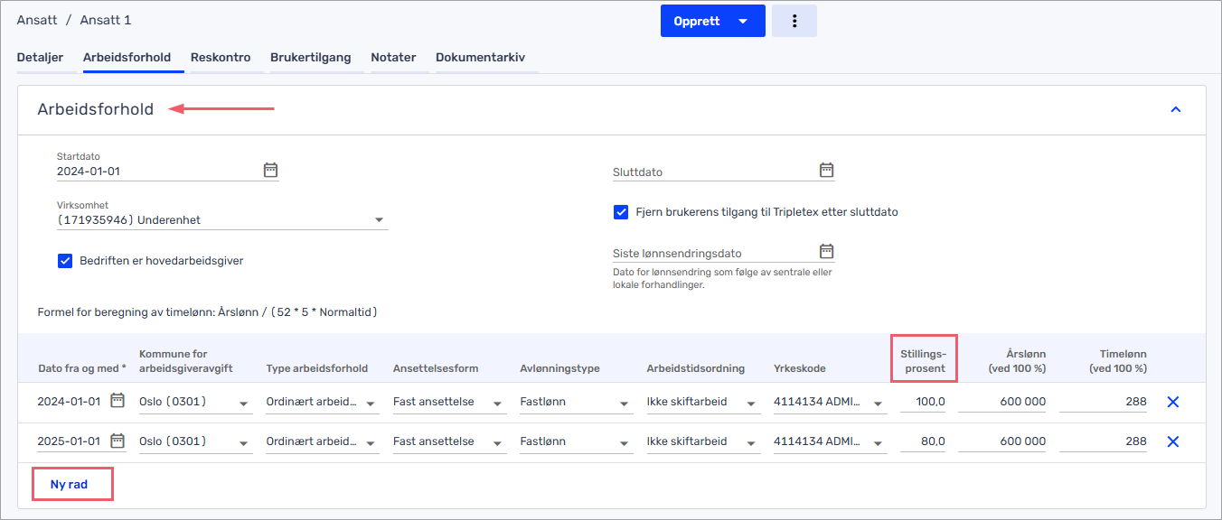Switch to the Detaljer tab

coord(40,57)
